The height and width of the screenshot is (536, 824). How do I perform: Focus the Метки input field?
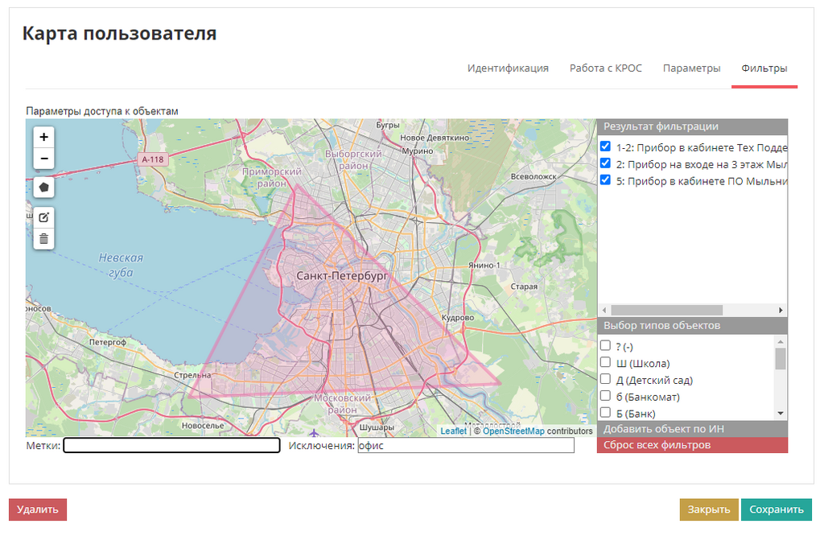click(x=171, y=445)
